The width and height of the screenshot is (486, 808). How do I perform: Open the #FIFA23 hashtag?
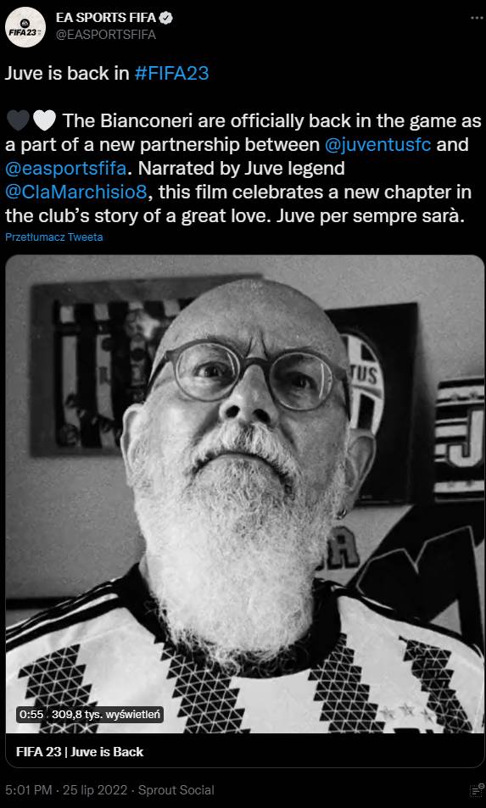point(171,73)
